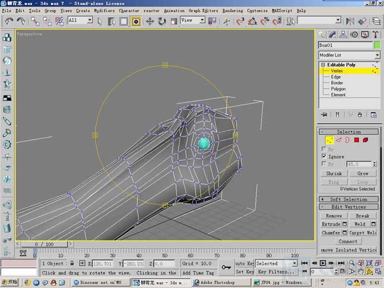Click the Grow selection button
The height and width of the screenshot is (288, 384).
(363, 173)
